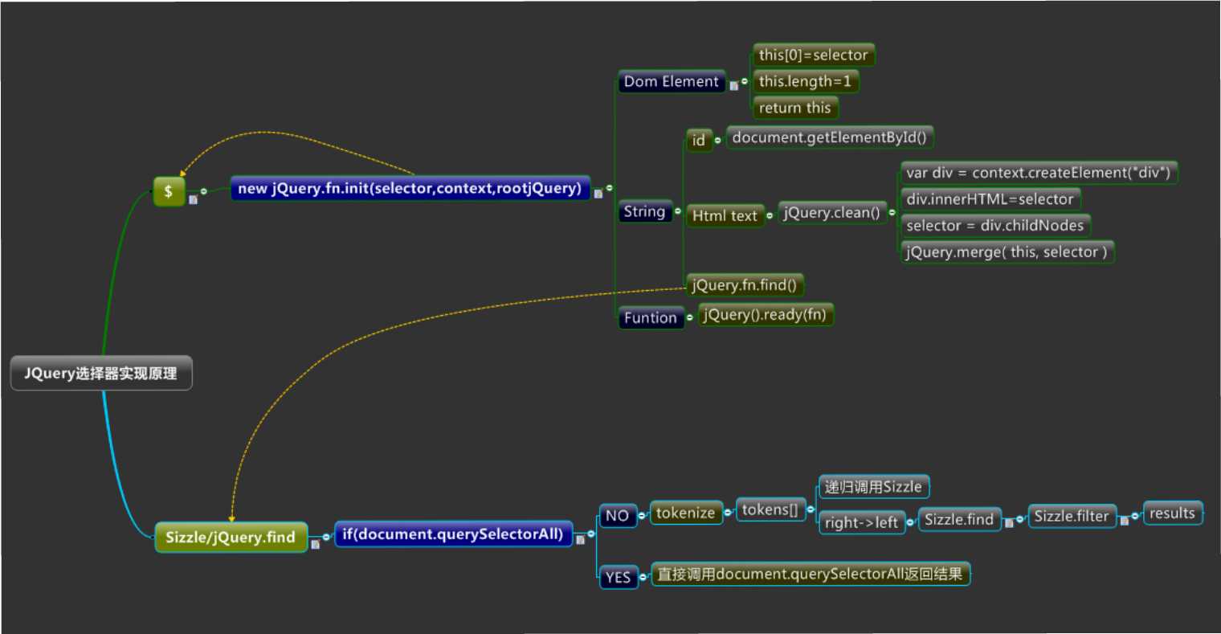
Task: Collapse the new jQuery.fn.init branch circle
Action: pyautogui.click(x=609, y=188)
